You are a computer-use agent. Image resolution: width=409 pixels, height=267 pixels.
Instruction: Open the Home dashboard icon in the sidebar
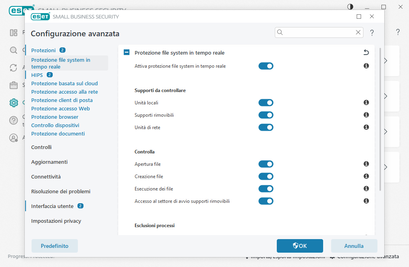[x=14, y=33]
